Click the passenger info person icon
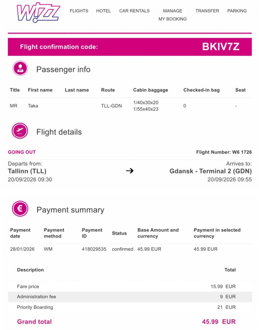The image size is (259, 330). (x=20, y=68)
